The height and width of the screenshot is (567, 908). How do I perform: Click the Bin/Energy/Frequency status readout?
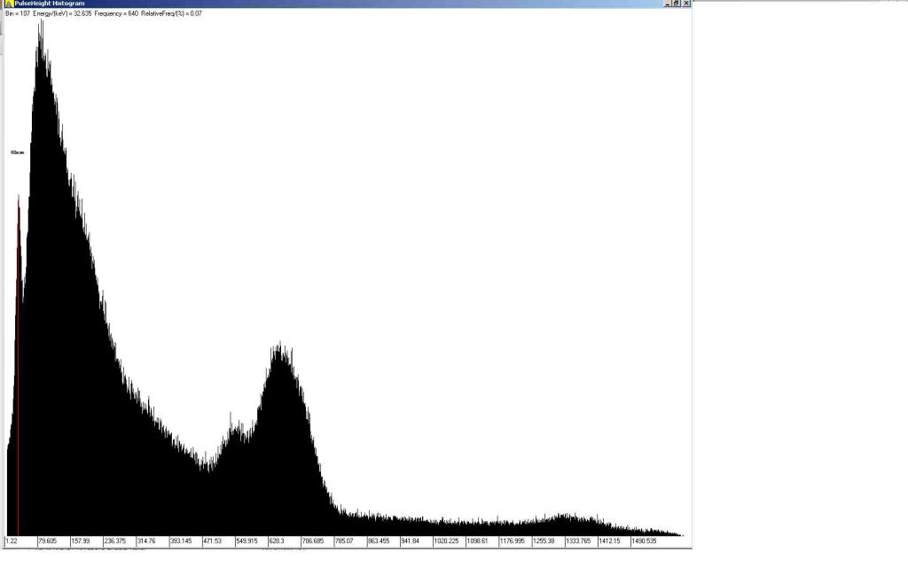coord(103,13)
